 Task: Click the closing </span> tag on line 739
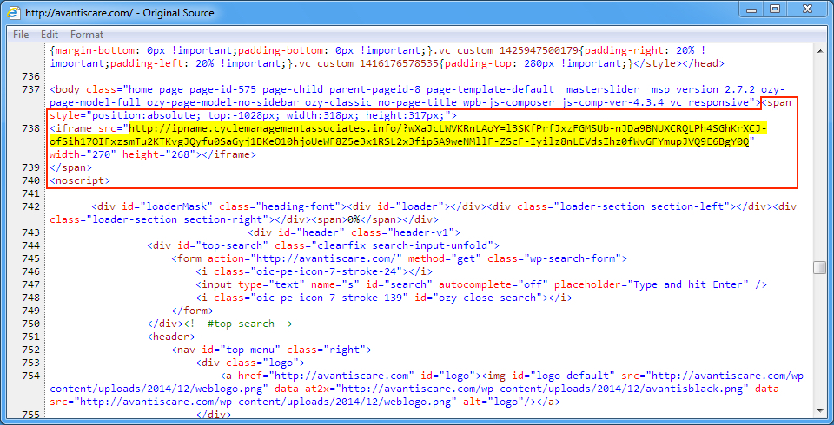[x=70, y=167]
